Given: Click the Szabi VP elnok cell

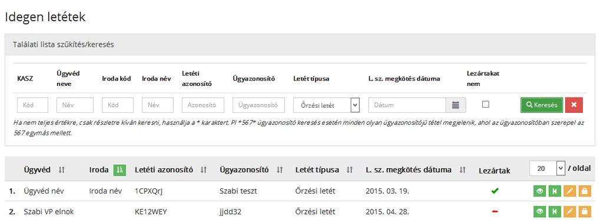Looking at the screenshot, I should point(48,212).
